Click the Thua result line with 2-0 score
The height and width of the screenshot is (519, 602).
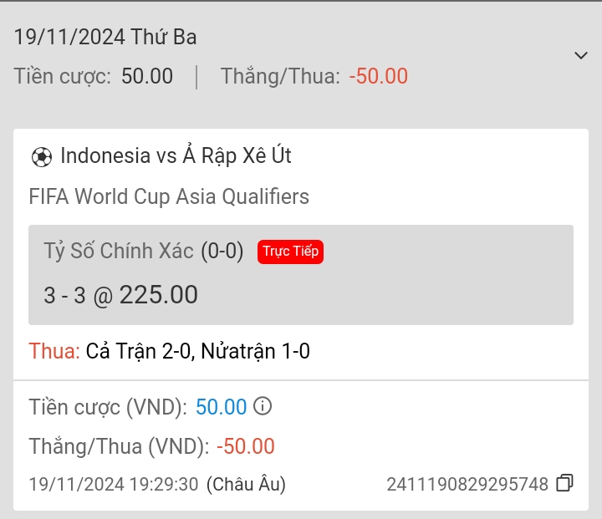(x=170, y=351)
